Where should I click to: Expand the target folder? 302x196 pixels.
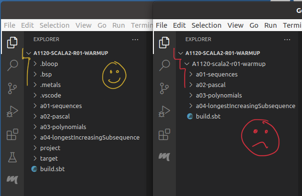[x=49, y=158]
